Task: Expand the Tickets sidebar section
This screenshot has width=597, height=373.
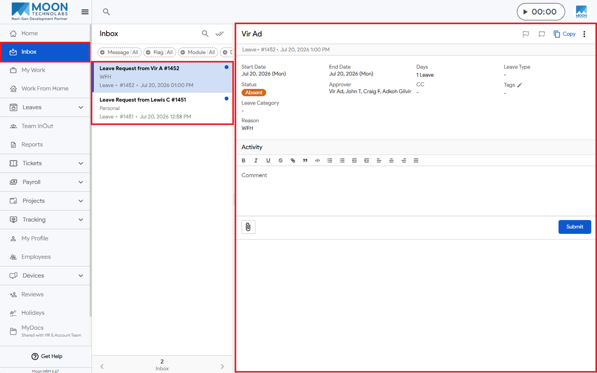Action: pos(45,163)
